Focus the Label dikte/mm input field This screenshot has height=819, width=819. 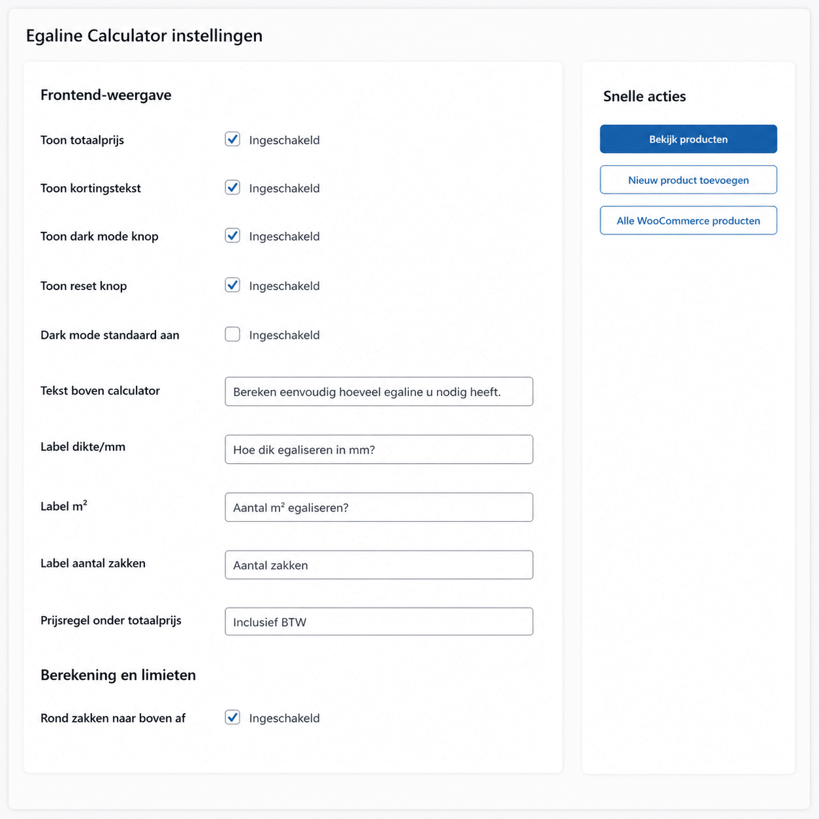click(x=379, y=449)
